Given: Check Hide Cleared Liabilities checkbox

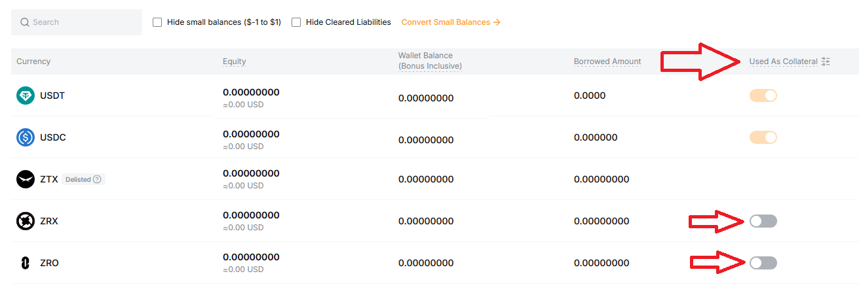Looking at the screenshot, I should coord(296,22).
